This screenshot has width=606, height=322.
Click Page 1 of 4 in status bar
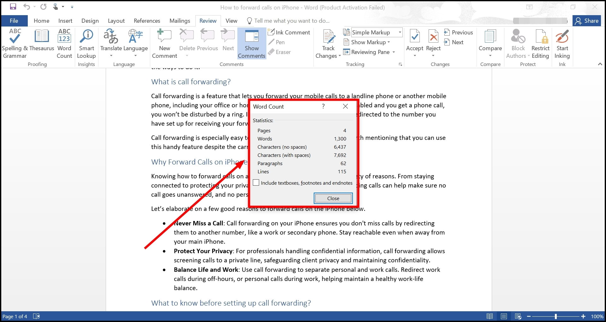[15, 316]
